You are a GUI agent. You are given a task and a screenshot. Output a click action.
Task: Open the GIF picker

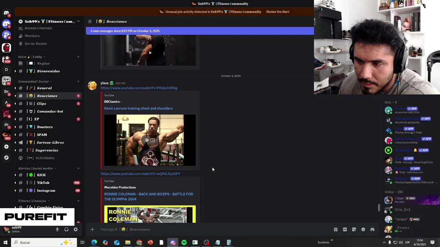point(345,229)
